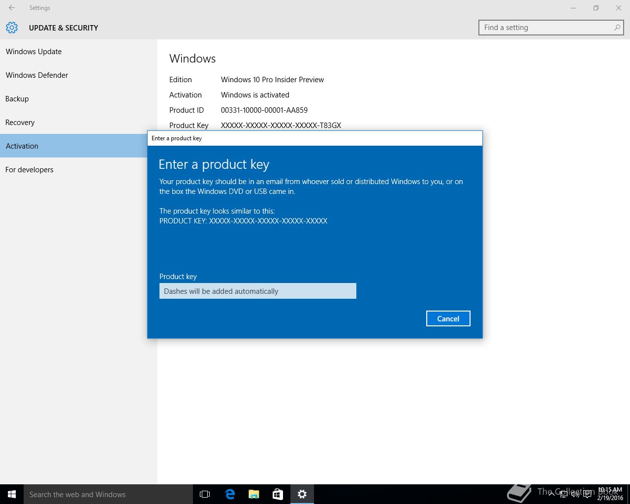Select Recovery in the sidebar
This screenshot has height=504, width=630.
(20, 123)
